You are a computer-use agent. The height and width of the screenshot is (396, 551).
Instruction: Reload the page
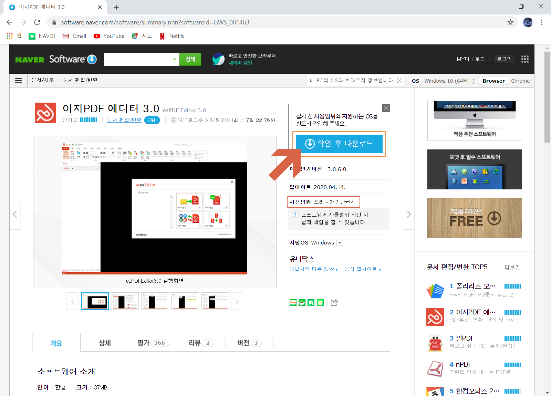[x=37, y=22]
